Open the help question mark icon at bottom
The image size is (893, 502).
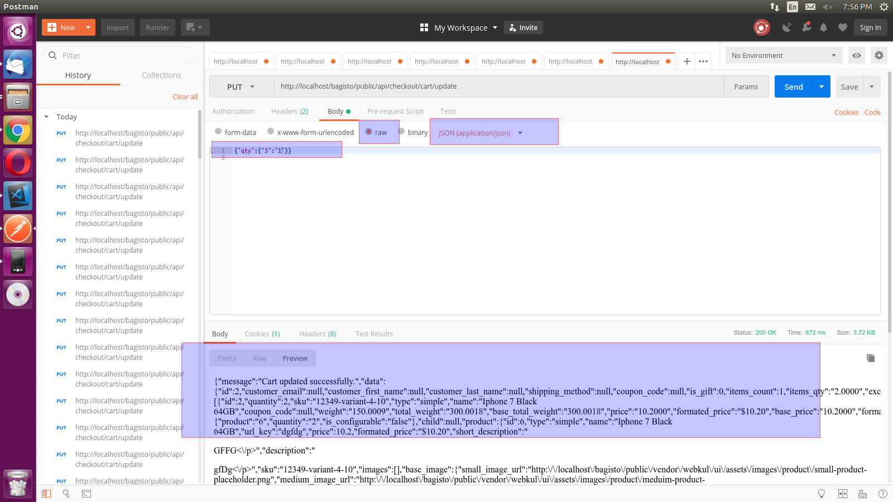tap(882, 494)
